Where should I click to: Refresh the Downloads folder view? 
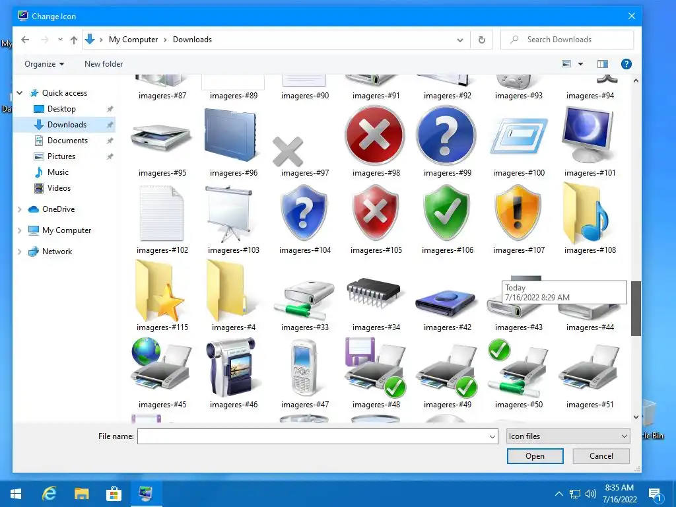click(x=481, y=40)
